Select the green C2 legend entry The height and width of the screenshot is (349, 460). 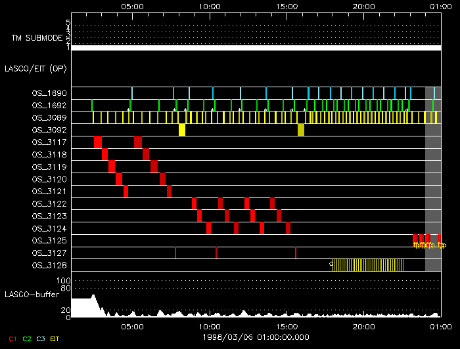(x=27, y=339)
